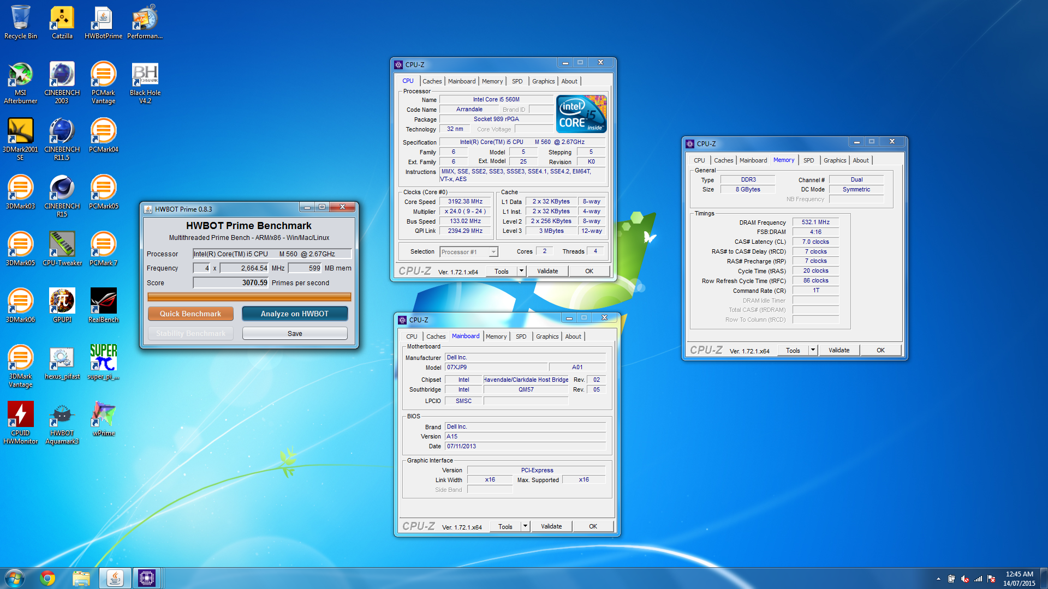Select the 3DMark03 desktop icon
Image resolution: width=1048 pixels, height=589 pixels.
(x=21, y=192)
